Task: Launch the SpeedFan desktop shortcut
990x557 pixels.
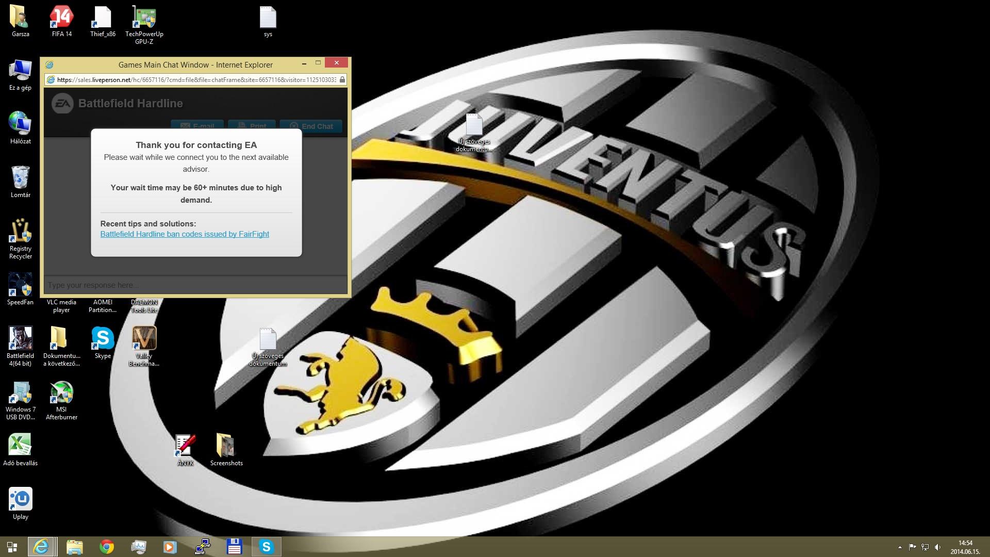Action: click(20, 289)
